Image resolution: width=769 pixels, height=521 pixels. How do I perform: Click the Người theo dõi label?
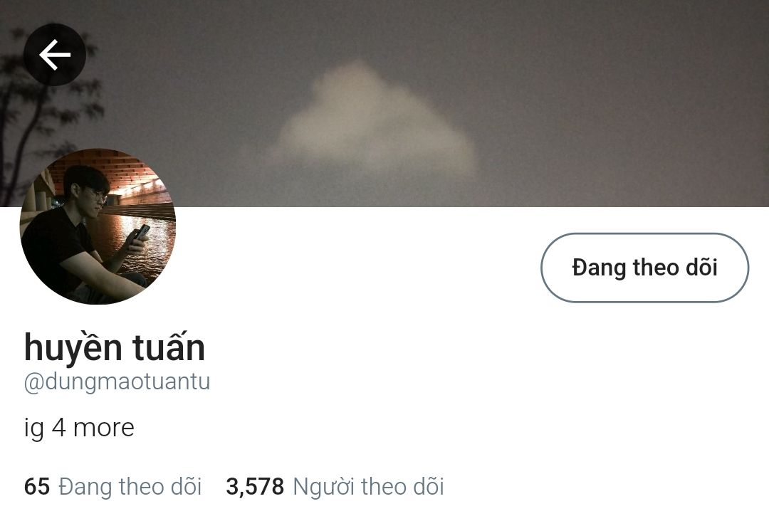coord(368,487)
